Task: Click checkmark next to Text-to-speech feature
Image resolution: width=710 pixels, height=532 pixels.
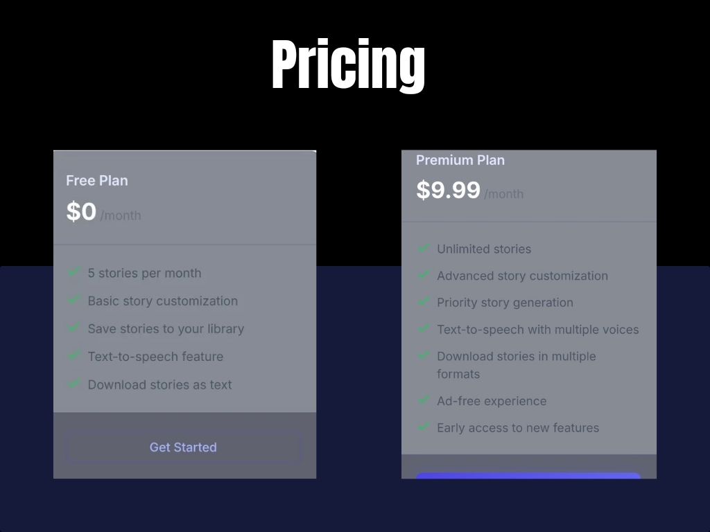Action: coord(74,355)
